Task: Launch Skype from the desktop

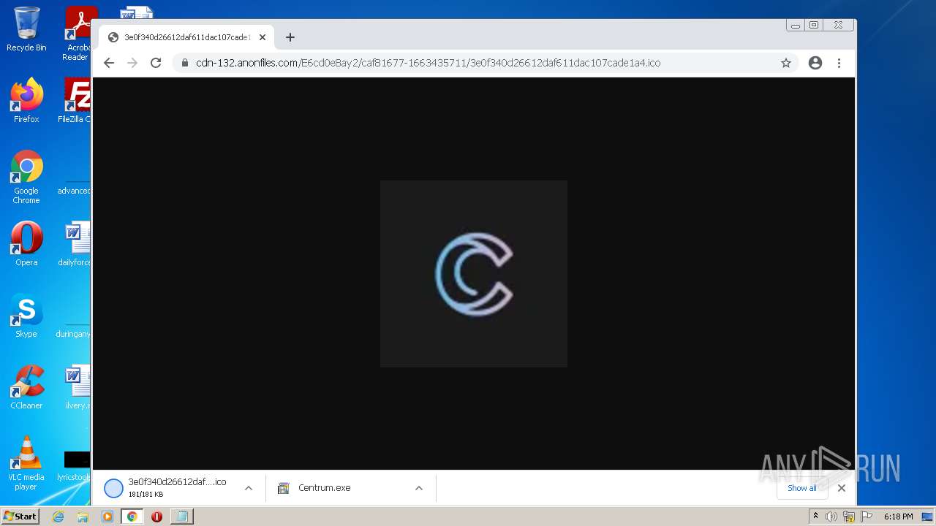Action: coord(26,315)
